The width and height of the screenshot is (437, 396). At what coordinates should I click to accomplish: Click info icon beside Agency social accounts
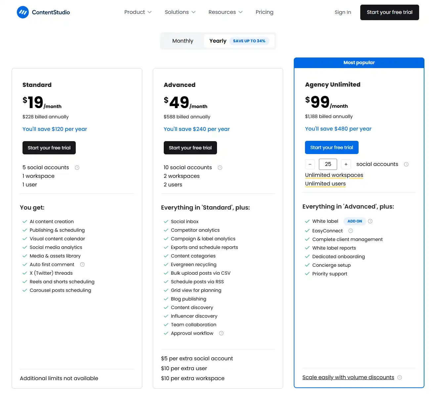pos(406,164)
